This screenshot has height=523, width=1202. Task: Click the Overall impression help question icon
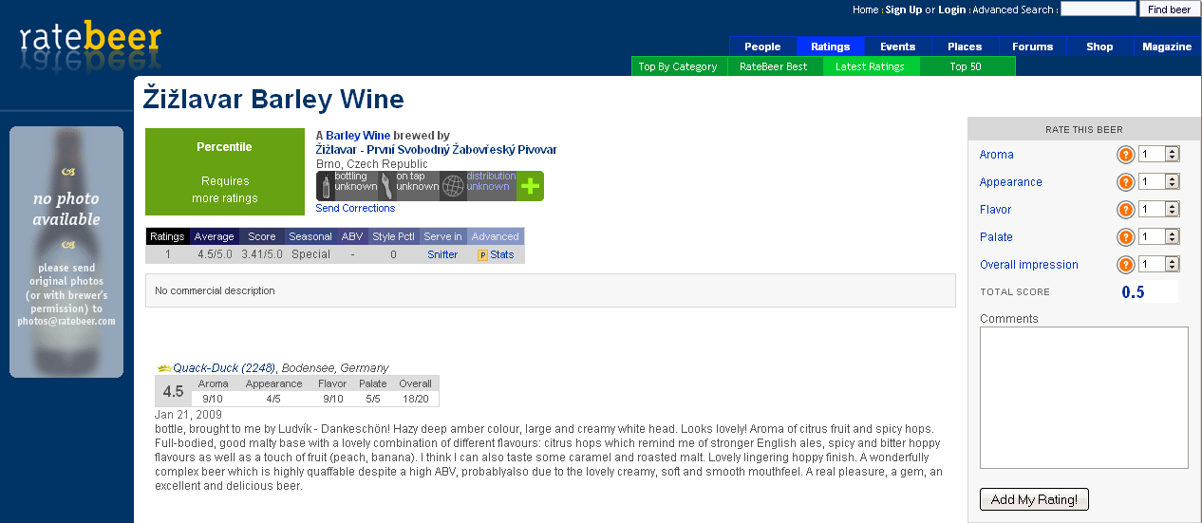(x=1125, y=265)
